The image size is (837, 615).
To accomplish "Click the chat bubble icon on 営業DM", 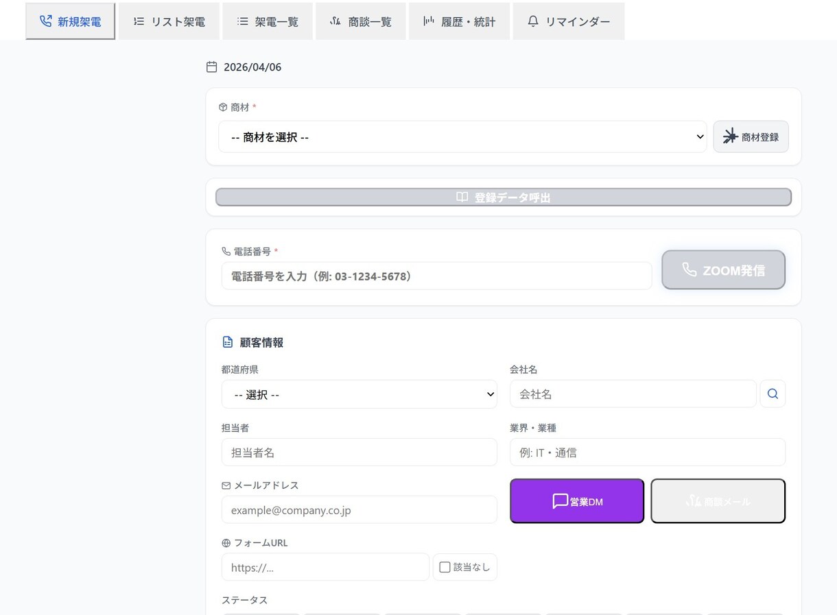I will click(560, 501).
